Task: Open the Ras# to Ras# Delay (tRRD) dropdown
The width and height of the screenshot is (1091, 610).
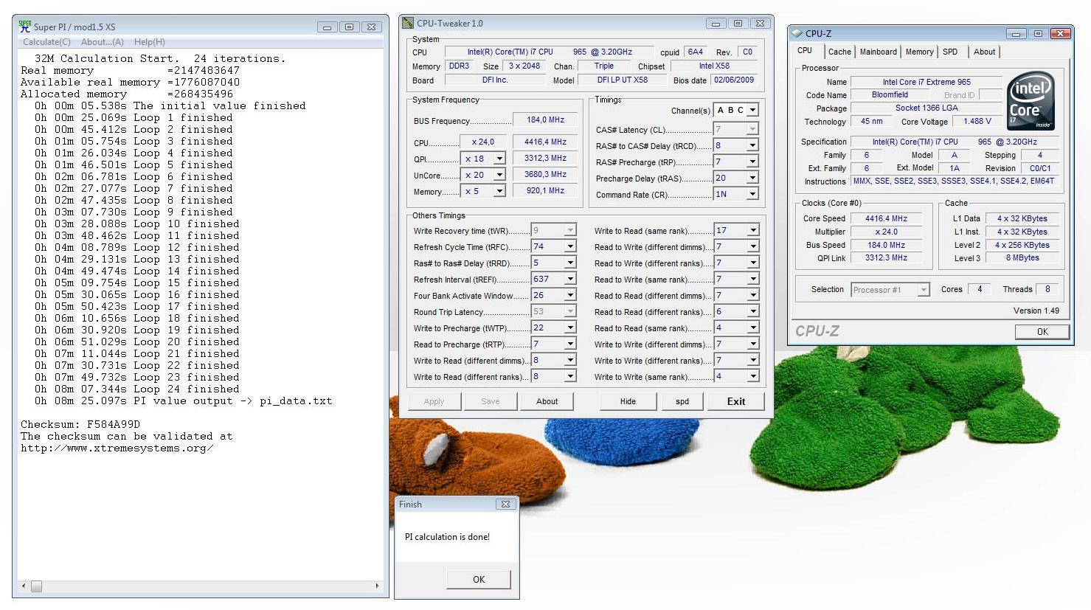Action: pos(570,263)
